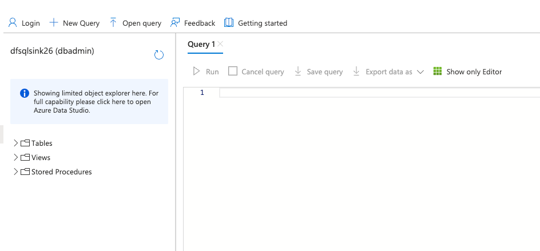Click the Views folder icon
540x251 pixels.
click(x=25, y=157)
